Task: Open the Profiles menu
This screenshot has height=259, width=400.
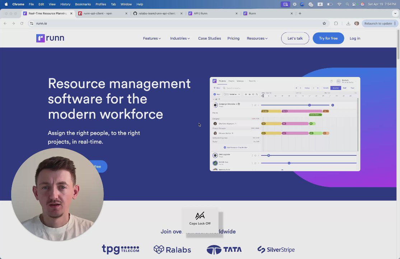Action: point(101,4)
